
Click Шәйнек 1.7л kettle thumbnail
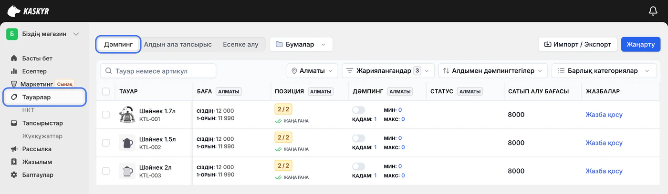click(x=127, y=115)
